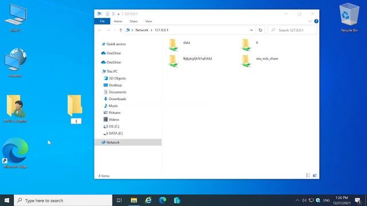Open Downloads in navigation pane
This screenshot has width=367, height=206.
click(115, 99)
